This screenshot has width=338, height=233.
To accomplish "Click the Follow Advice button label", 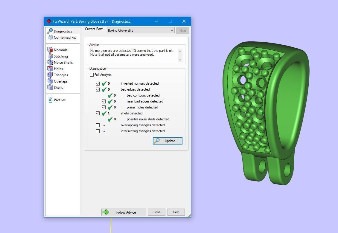I will click(126, 212).
